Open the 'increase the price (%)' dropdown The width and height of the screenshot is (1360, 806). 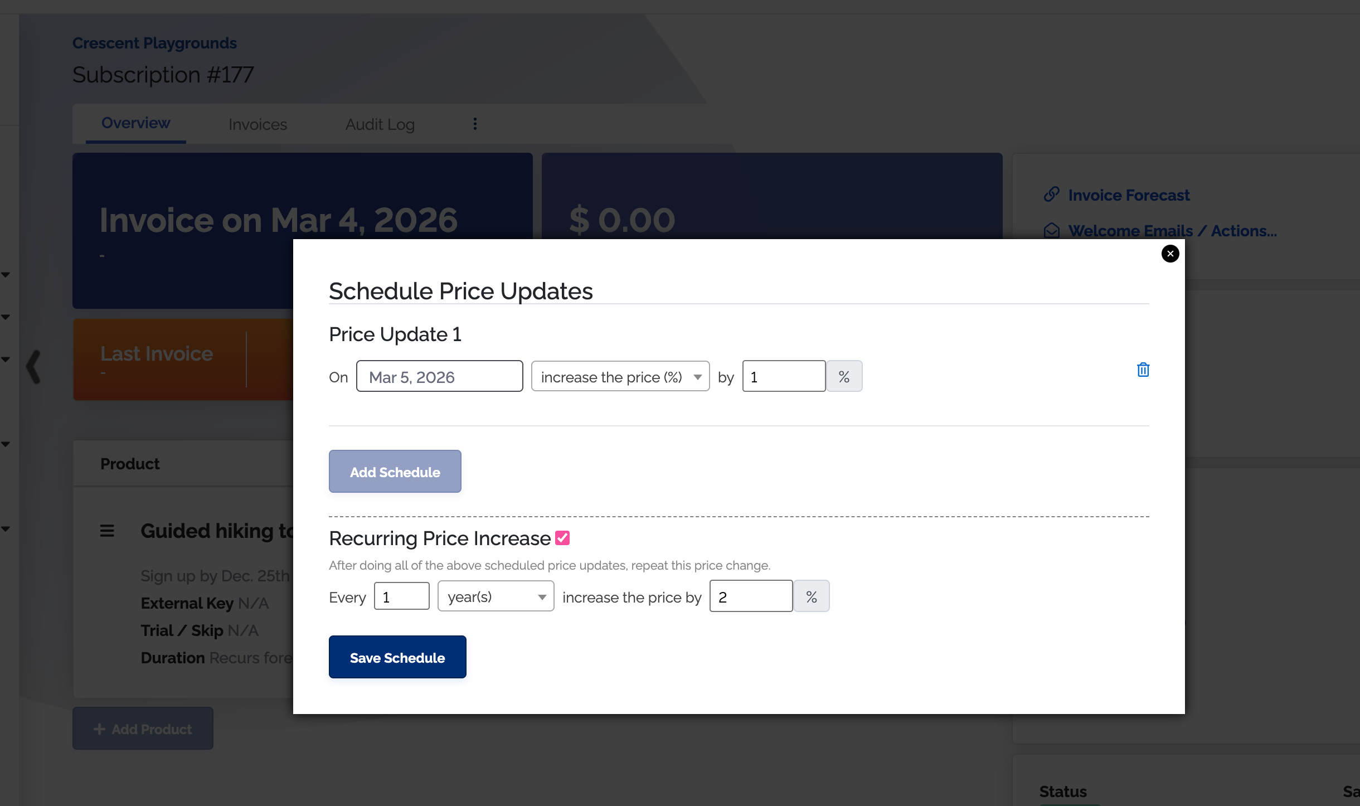[x=620, y=377]
